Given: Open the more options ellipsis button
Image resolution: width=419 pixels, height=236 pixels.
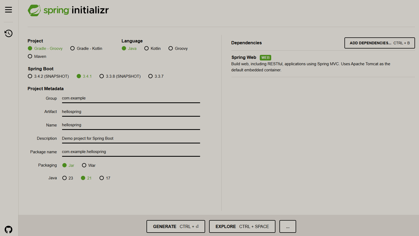Looking at the screenshot, I should pos(288,226).
